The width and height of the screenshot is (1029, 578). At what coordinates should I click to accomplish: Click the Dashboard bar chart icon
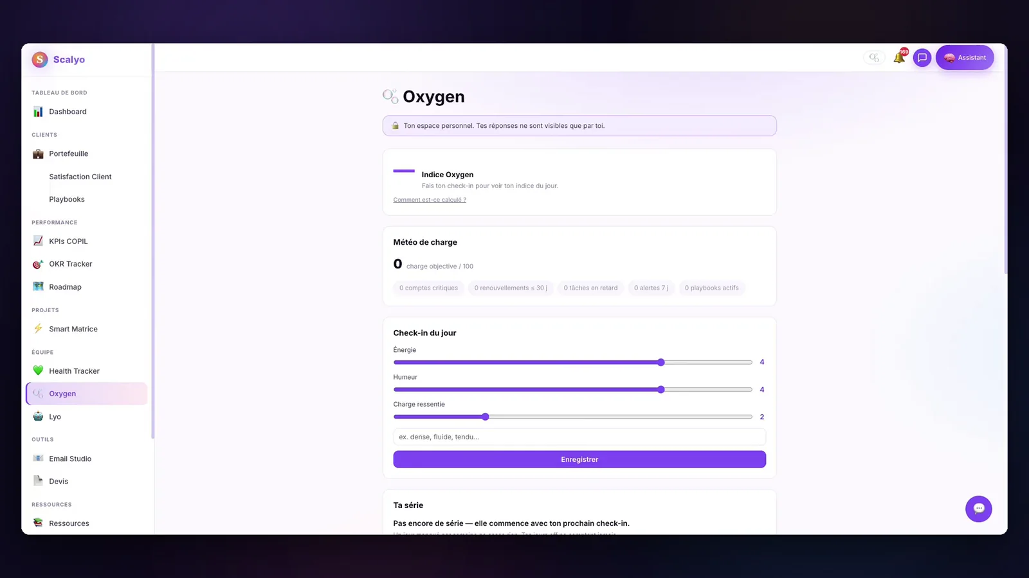(38, 112)
